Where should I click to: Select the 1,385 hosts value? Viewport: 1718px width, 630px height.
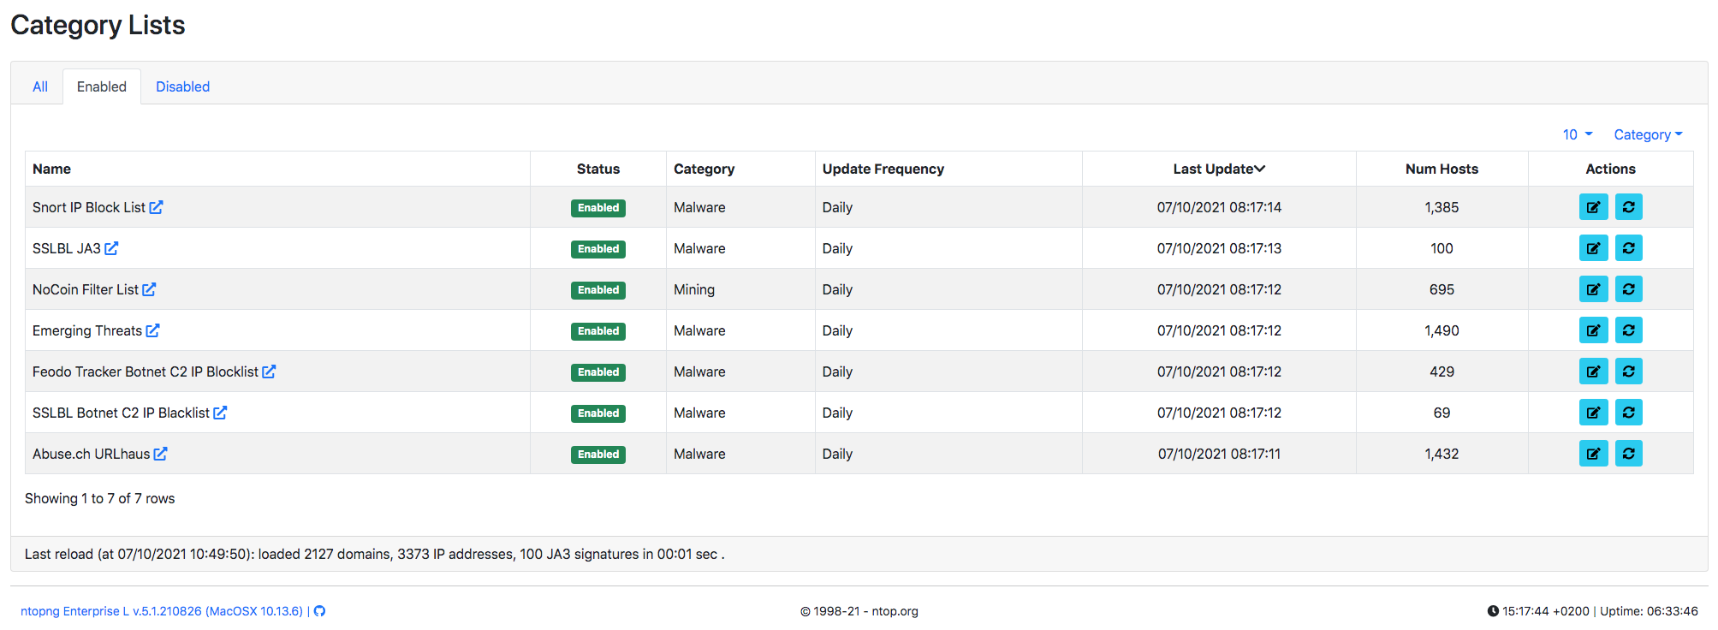(1442, 207)
